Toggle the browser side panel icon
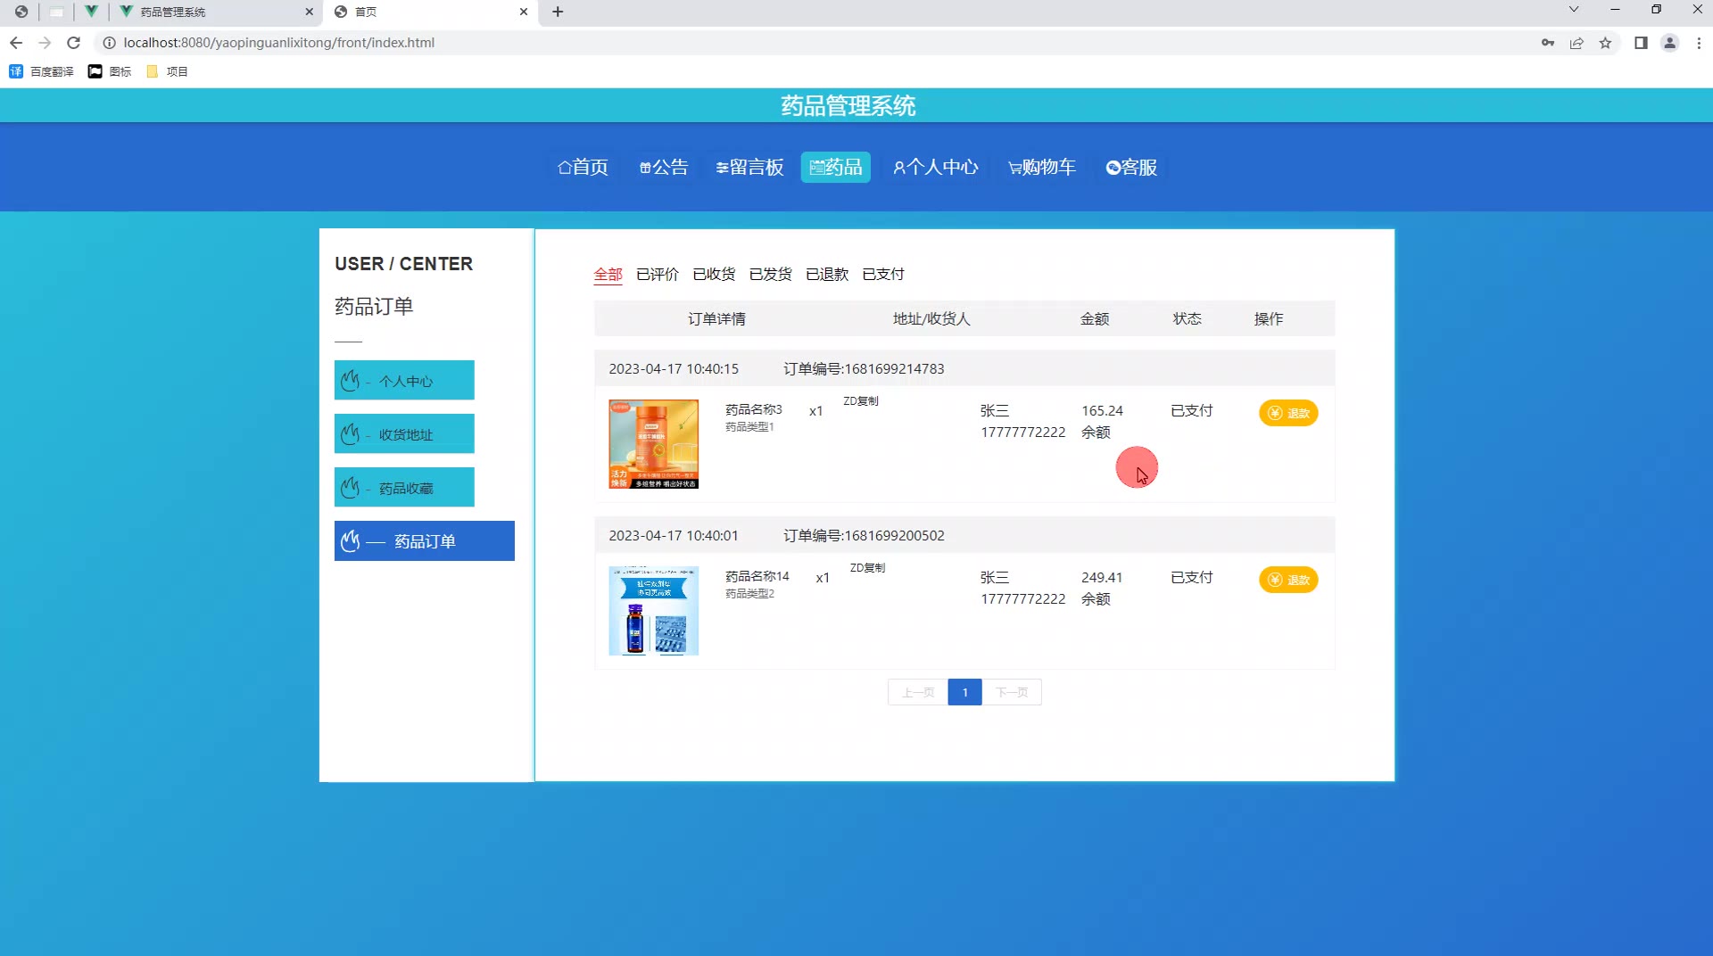The image size is (1713, 956). pos(1640,43)
